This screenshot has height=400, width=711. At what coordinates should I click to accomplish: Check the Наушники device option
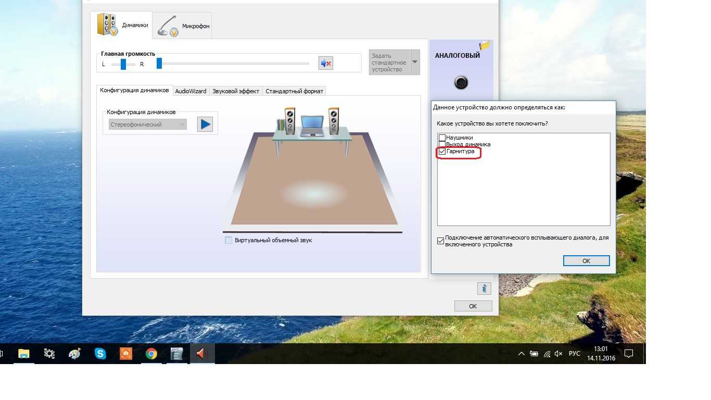pyautogui.click(x=442, y=137)
